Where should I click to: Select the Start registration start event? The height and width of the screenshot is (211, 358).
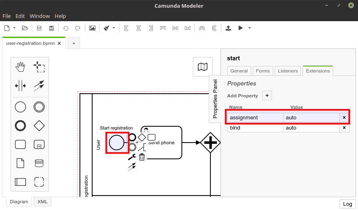pos(117,143)
